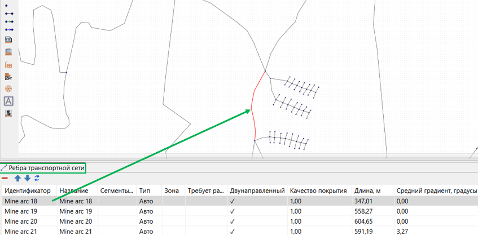The width and height of the screenshot is (478, 235).
Task: Click 'Авто' type cell for Mine arc 21
Action: 149,232
